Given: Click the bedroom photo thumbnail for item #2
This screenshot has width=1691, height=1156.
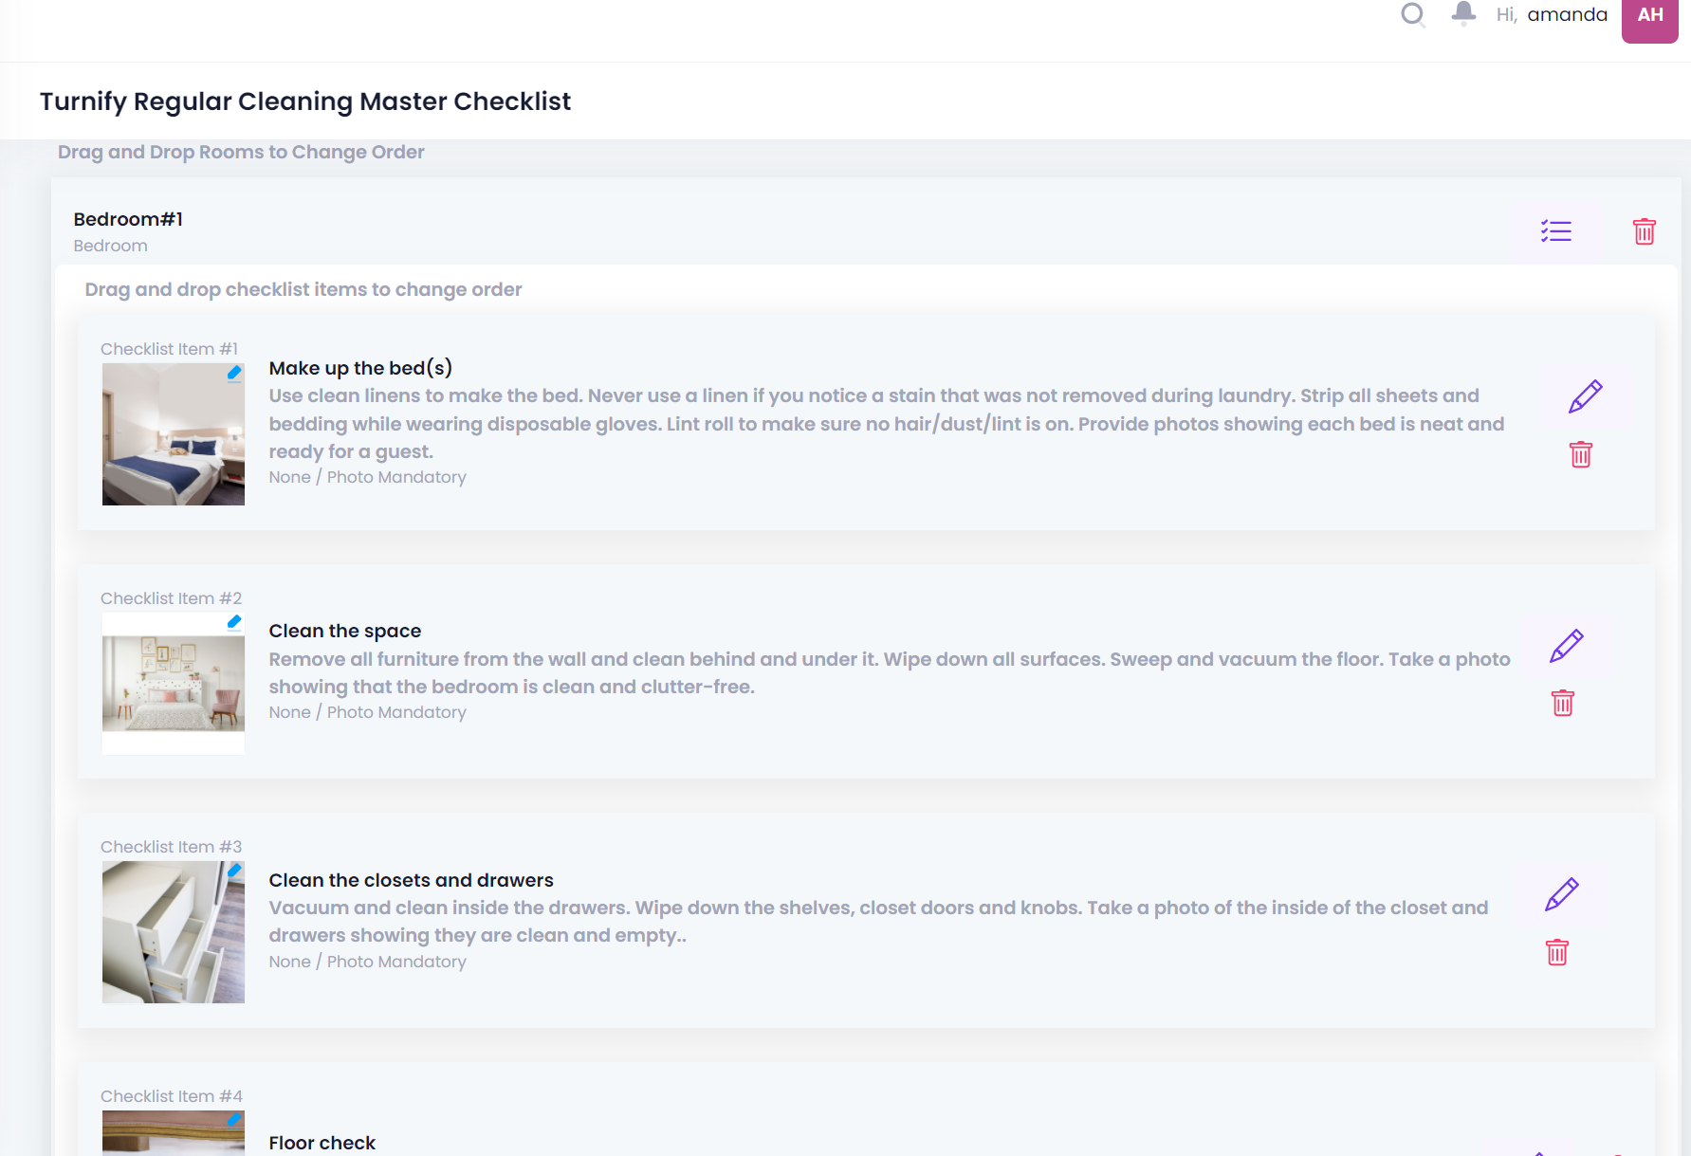Looking at the screenshot, I should [x=173, y=685].
